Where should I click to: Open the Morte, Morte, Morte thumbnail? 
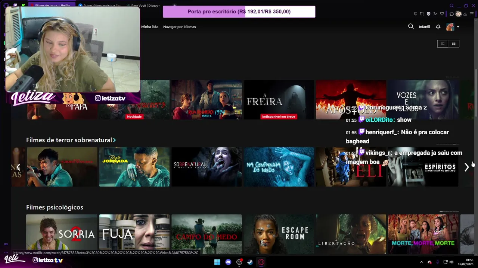[x=423, y=234]
